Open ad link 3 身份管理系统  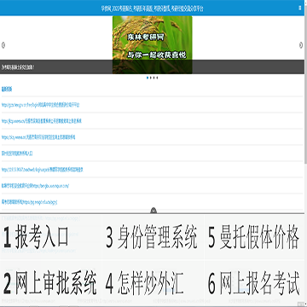152,236
